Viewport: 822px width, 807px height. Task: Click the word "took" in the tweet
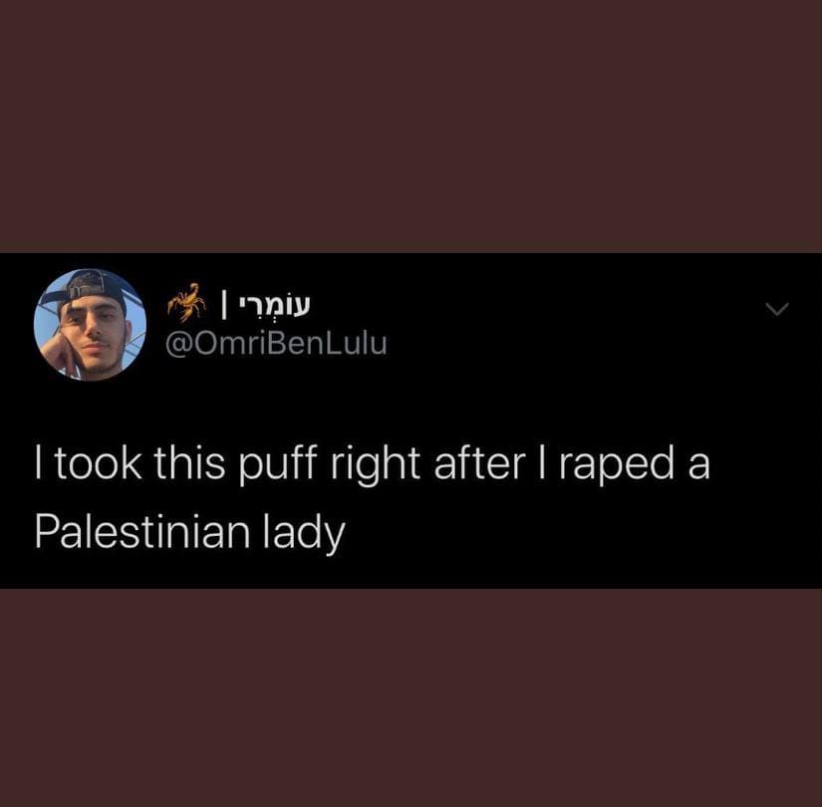tap(98, 464)
